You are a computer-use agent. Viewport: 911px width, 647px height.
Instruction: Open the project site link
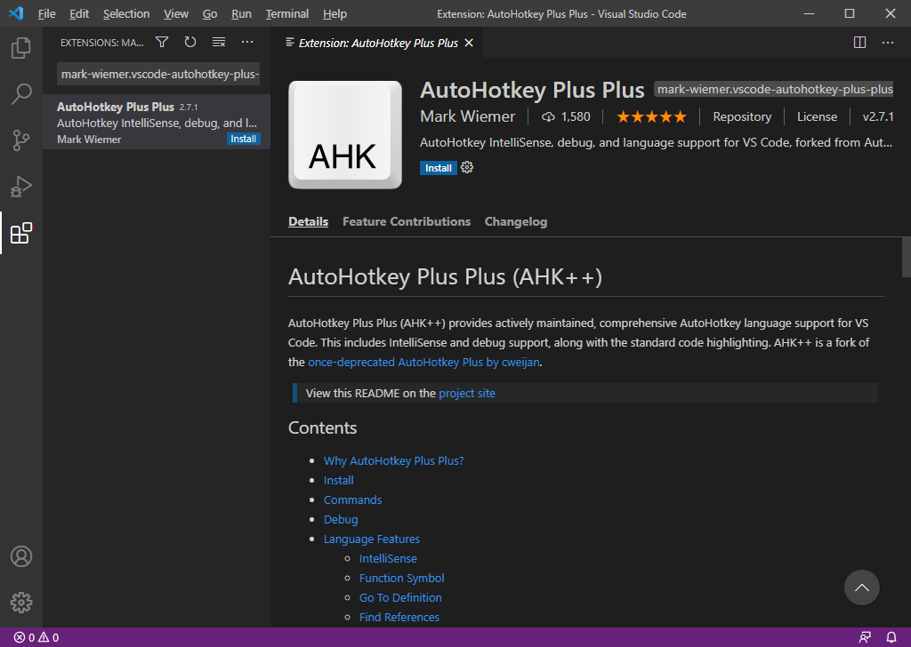pyautogui.click(x=466, y=393)
